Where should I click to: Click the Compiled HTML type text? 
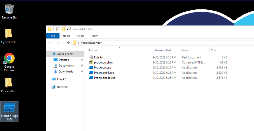[x=194, y=63]
